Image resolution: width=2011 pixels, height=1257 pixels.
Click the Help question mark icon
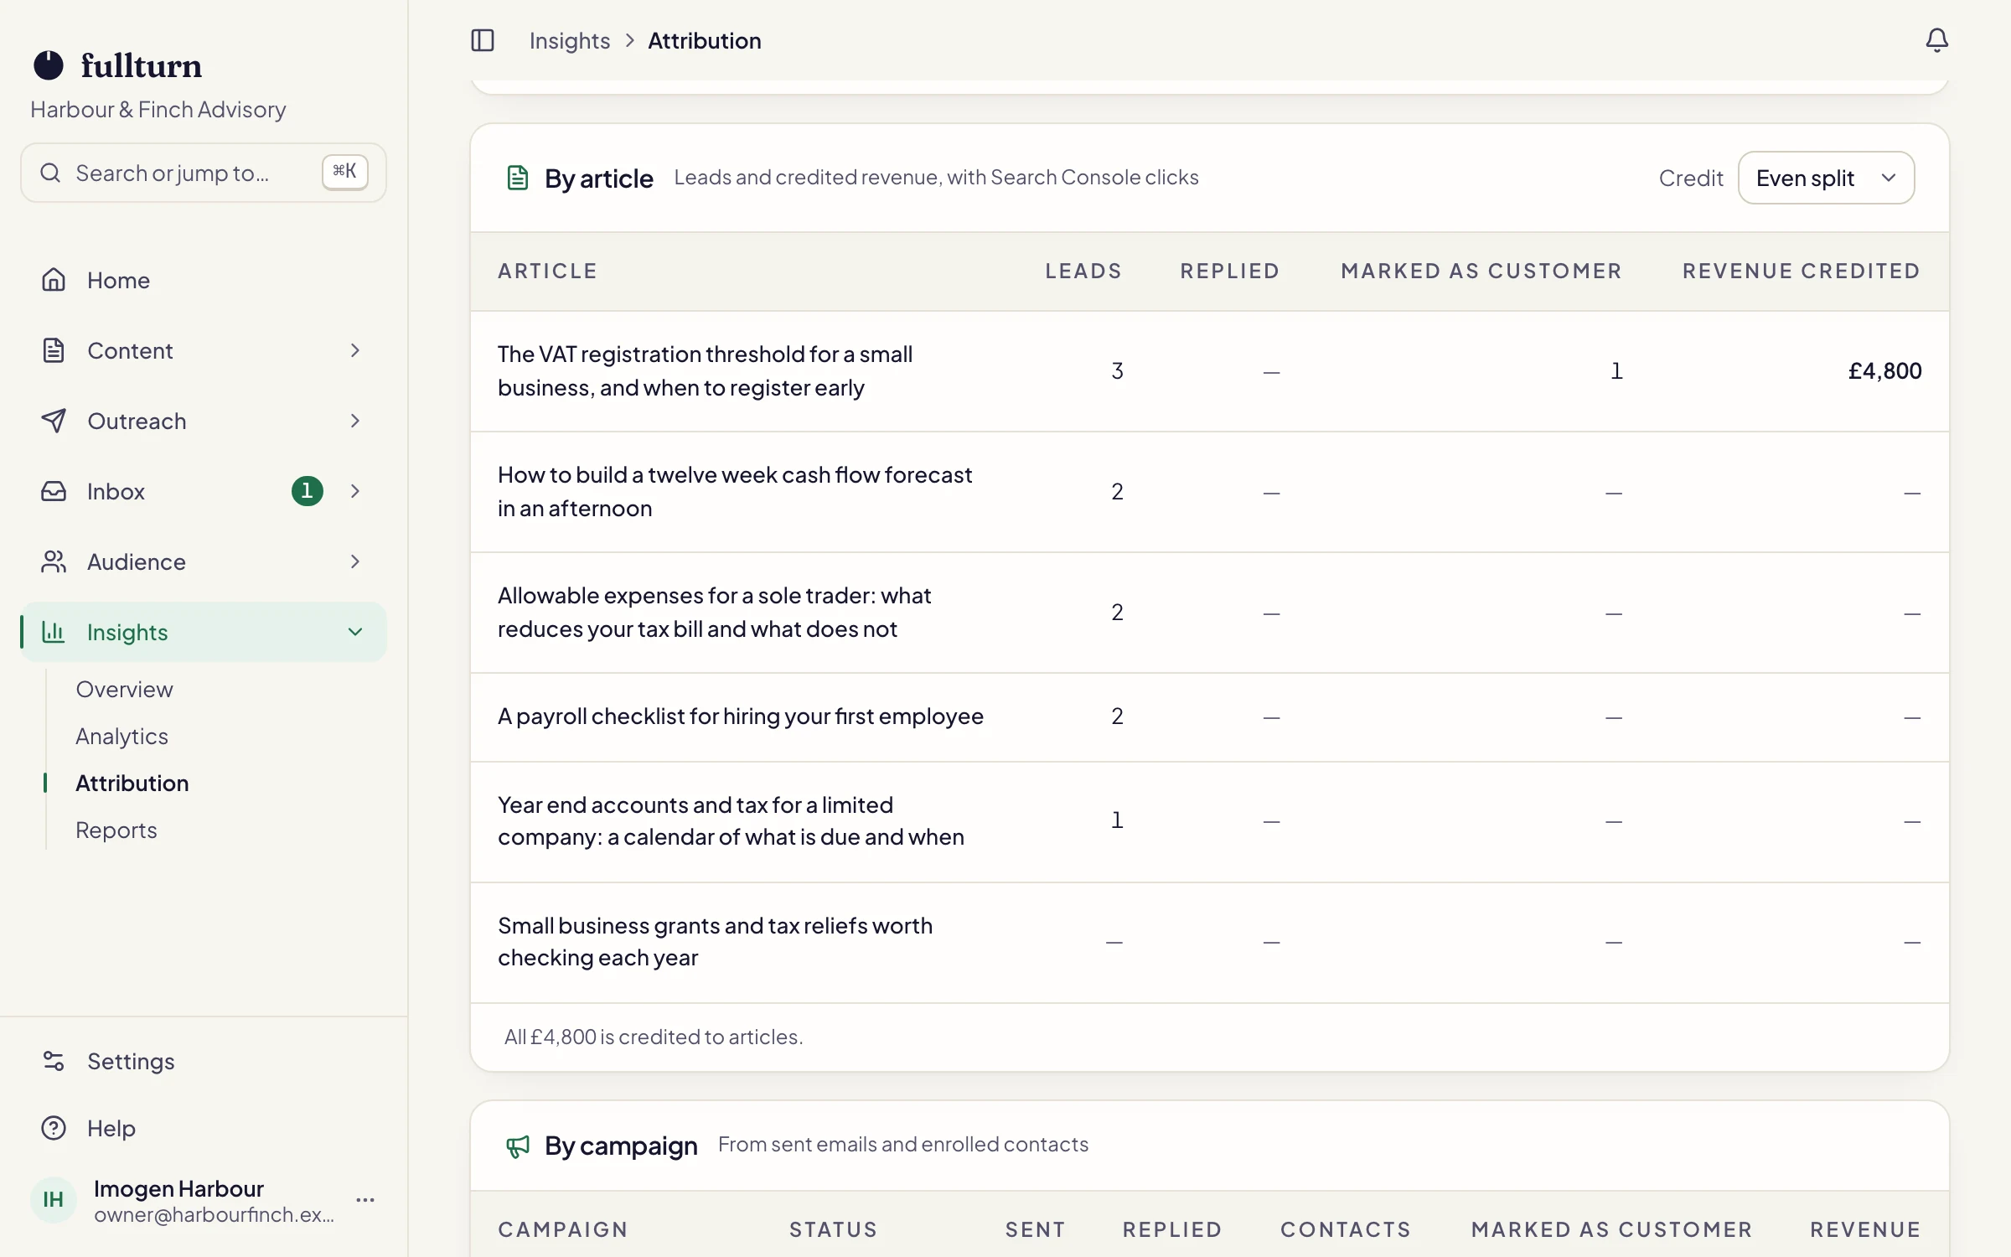tap(54, 1128)
